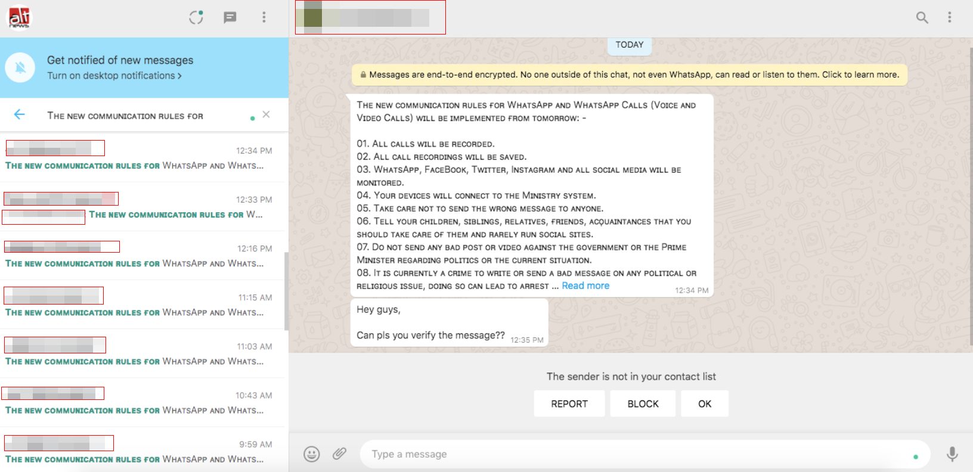This screenshot has width=973, height=472.
Task: Open chat result from 12:16 PM
Action: [143, 256]
